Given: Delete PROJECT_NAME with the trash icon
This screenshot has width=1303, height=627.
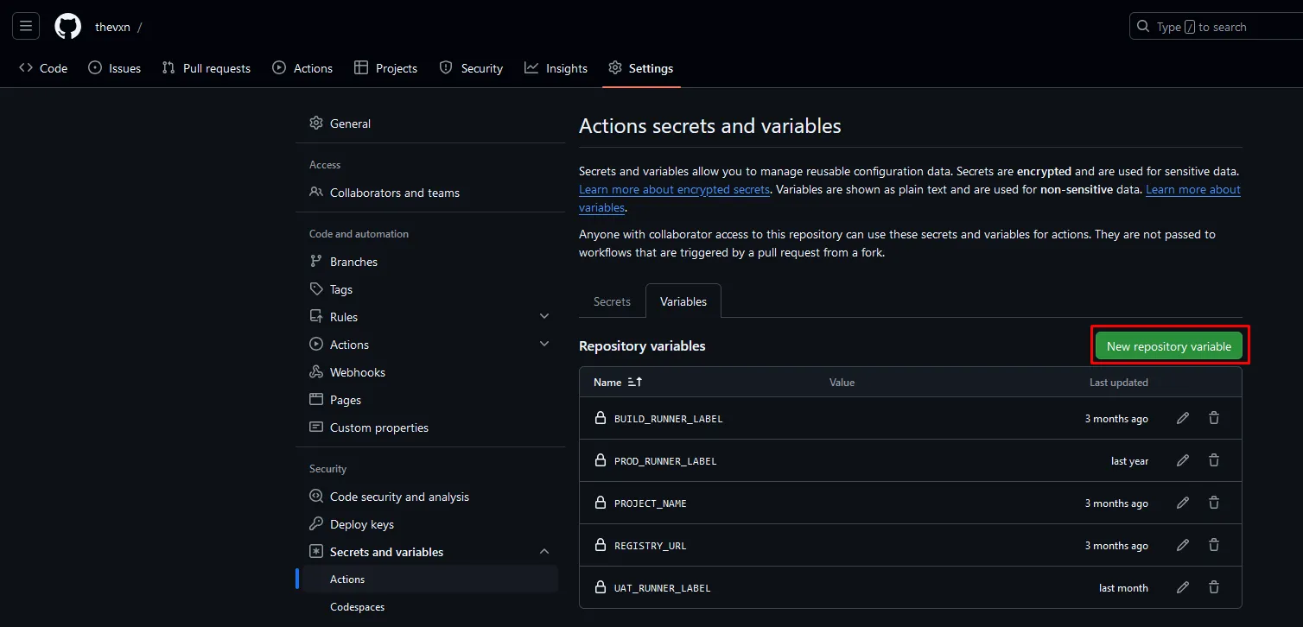Looking at the screenshot, I should [1214, 503].
